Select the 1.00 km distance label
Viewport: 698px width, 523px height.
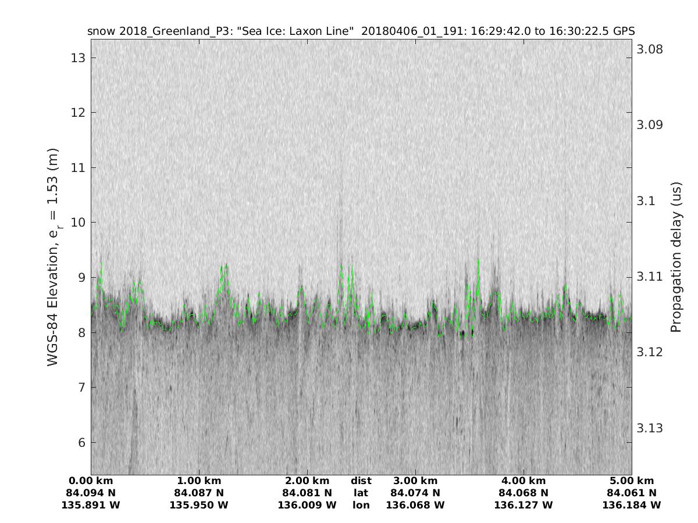point(199,481)
